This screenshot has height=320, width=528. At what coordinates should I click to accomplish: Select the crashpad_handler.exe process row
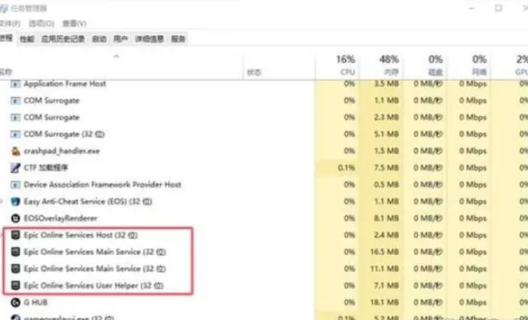[263, 151]
